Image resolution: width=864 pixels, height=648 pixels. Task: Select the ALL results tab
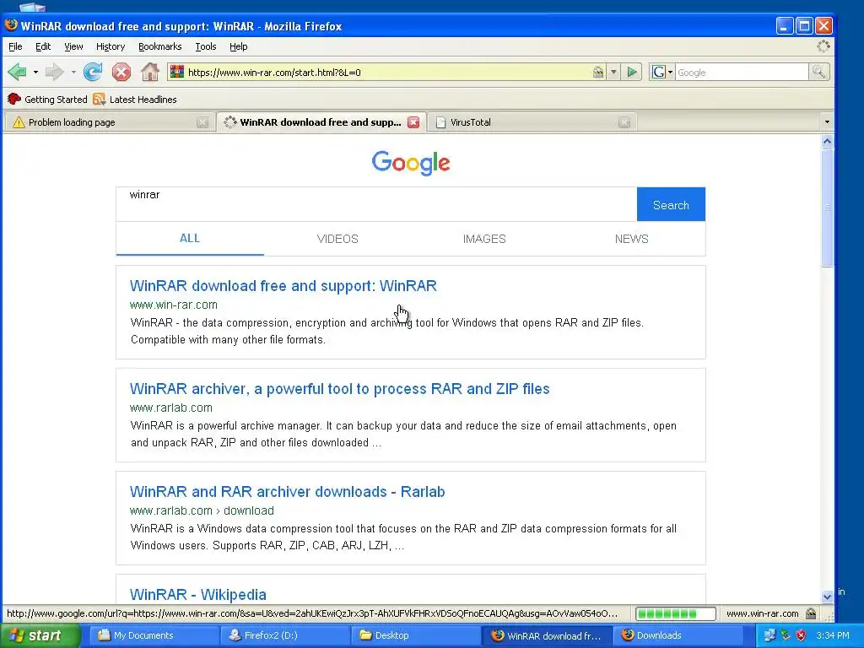click(190, 238)
